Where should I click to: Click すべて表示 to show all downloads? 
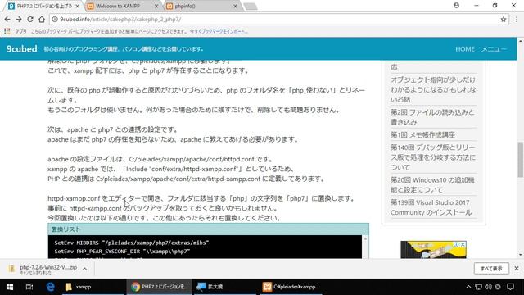point(491,269)
